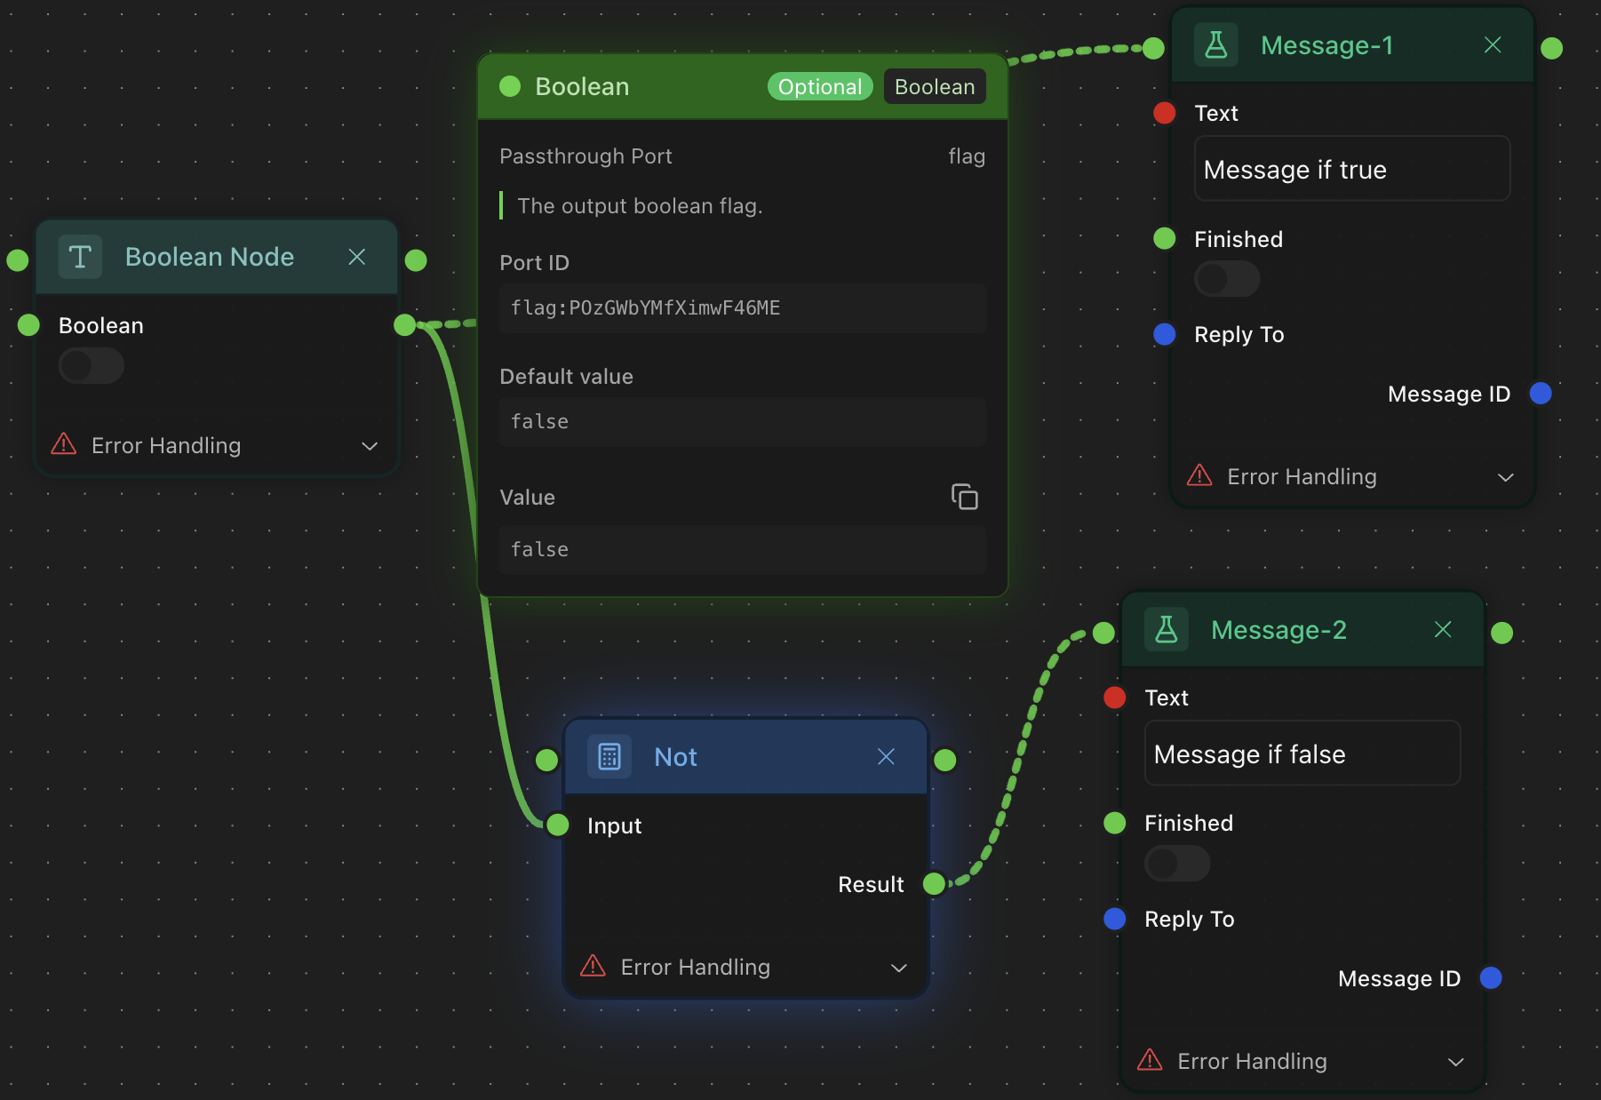Click the text icon on Boolean Node
This screenshot has height=1100, width=1601.
[x=80, y=257]
